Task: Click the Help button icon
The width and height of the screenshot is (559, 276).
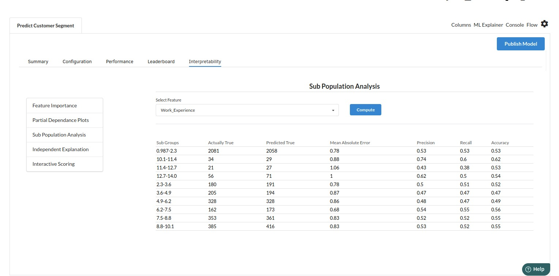Action: point(529,269)
